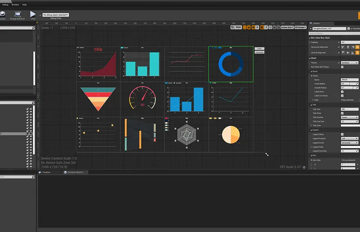The height and width of the screenshot is (232, 360).
Task: Open the Theme dropdown
Action: (x=350, y=63)
